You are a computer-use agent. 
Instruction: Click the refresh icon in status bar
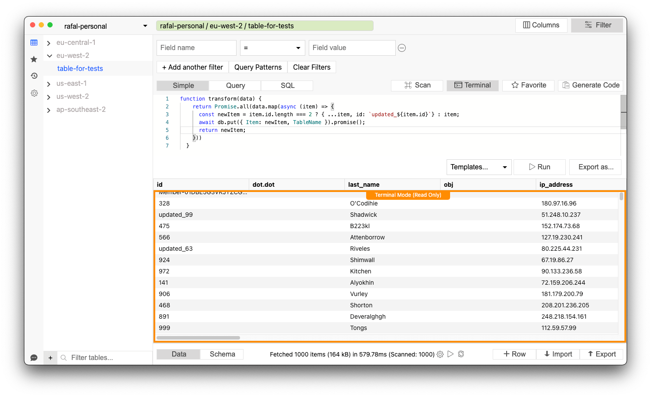(x=461, y=354)
